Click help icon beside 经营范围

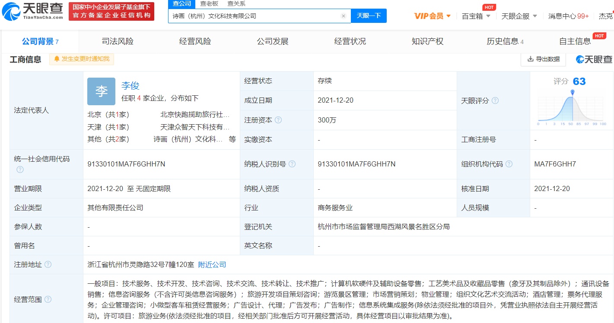[x=48, y=299]
